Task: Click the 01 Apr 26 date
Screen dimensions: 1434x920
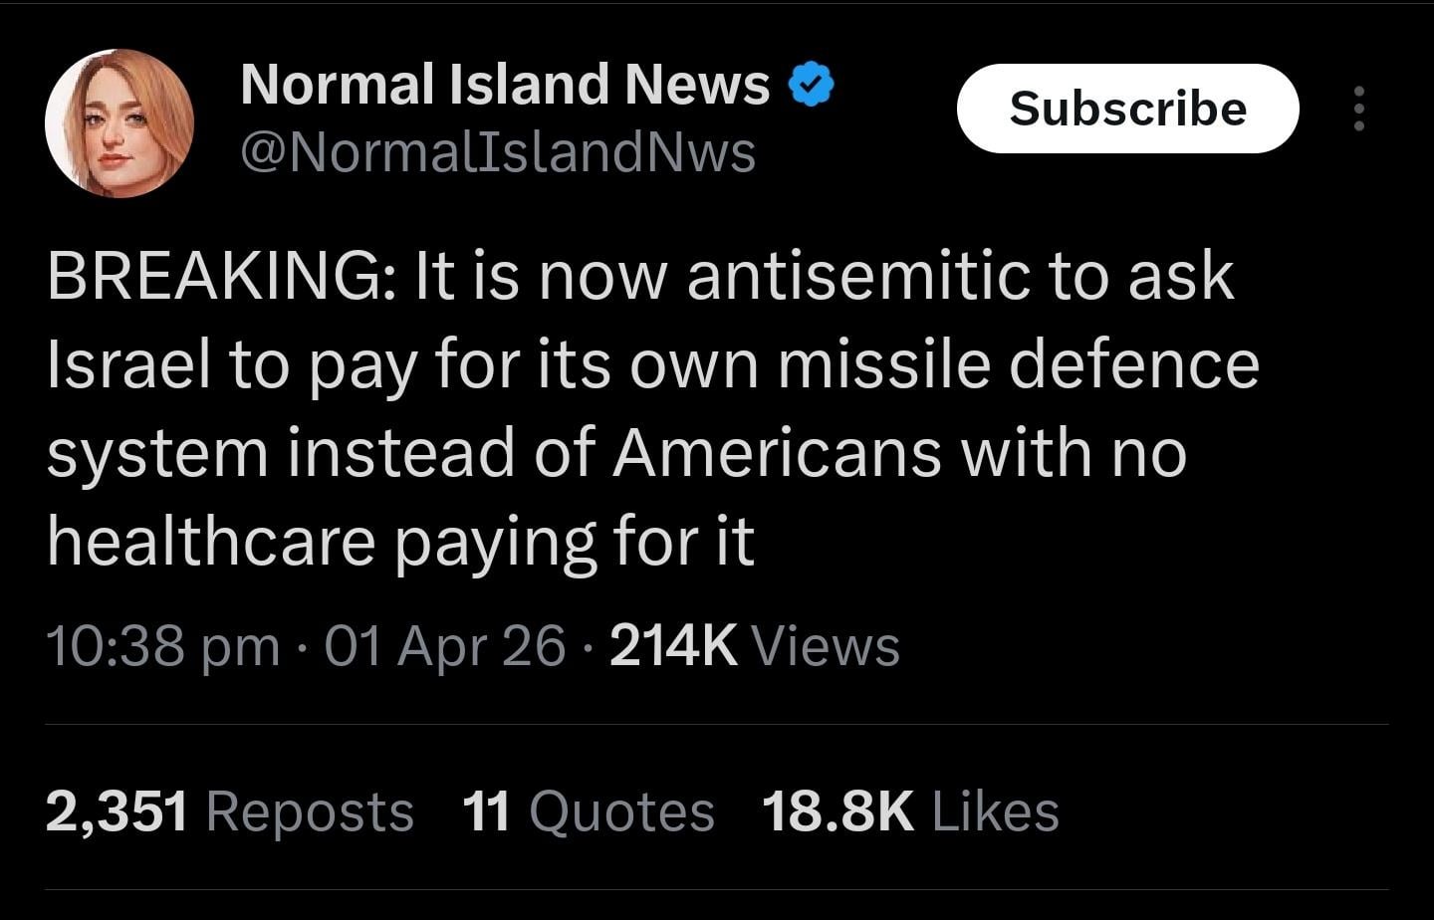Action: [444, 646]
